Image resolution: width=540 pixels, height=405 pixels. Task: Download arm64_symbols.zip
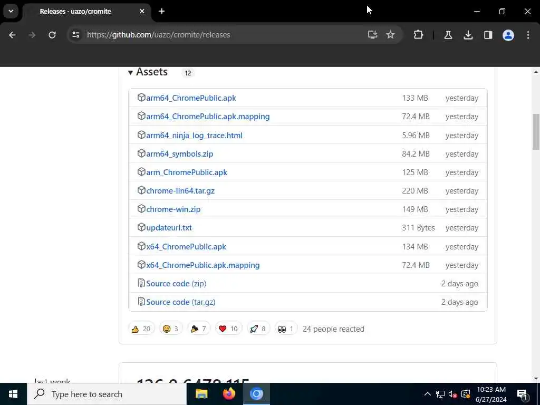[179, 153]
